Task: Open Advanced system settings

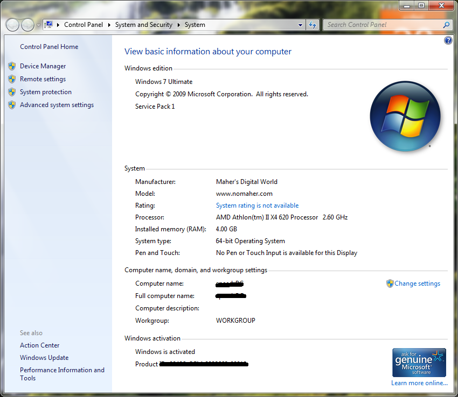Action: [x=57, y=105]
